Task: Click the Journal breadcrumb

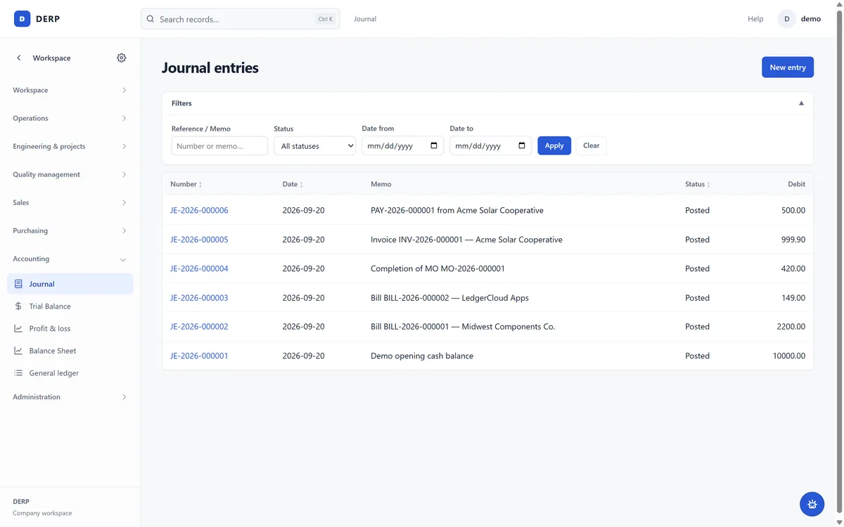Action: (x=365, y=19)
